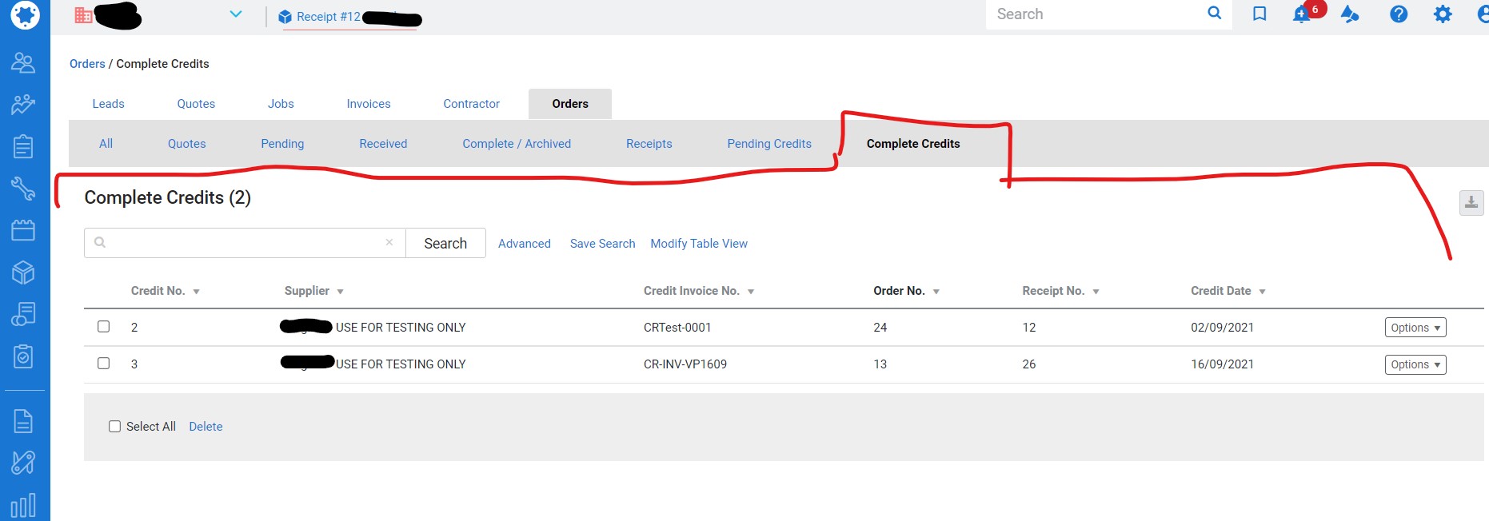Open Modify Table View link

[699, 244]
